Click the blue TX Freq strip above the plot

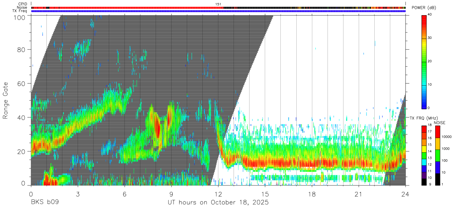tap(218, 11)
